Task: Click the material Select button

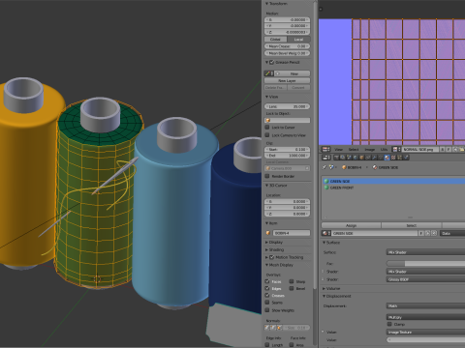Action: [412, 225]
